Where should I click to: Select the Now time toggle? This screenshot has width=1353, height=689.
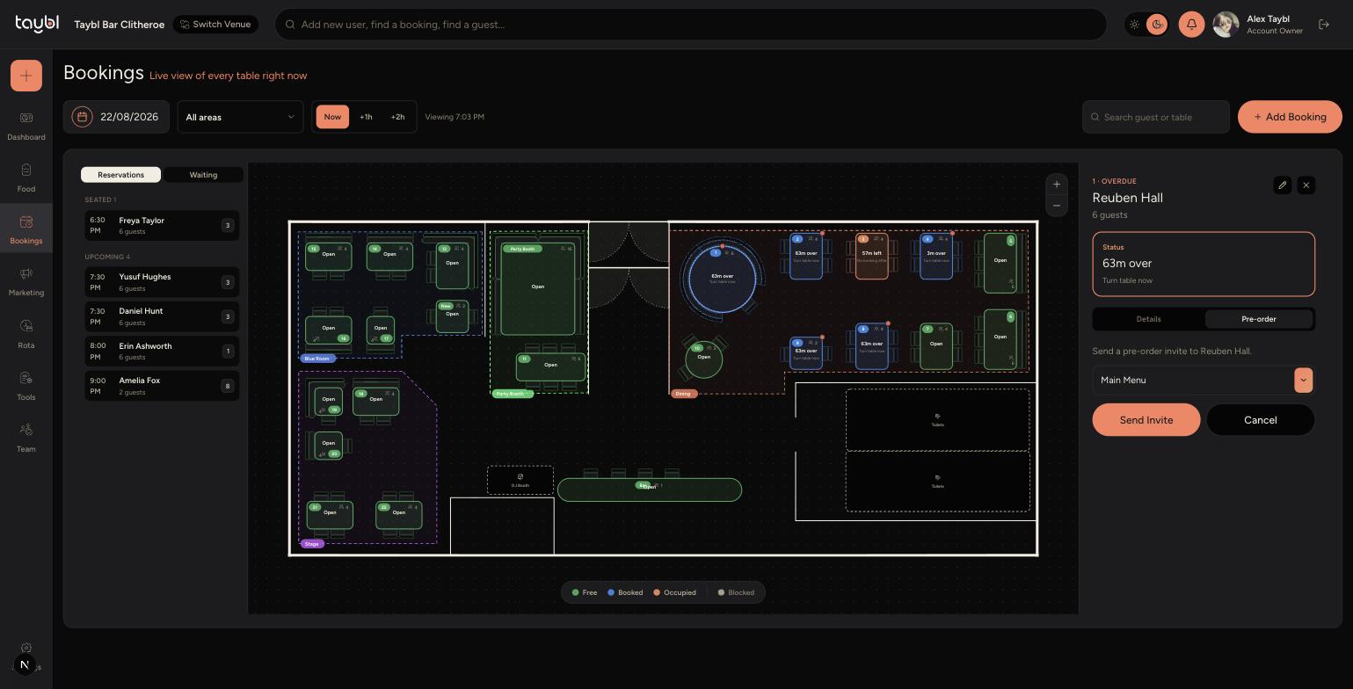pos(332,117)
